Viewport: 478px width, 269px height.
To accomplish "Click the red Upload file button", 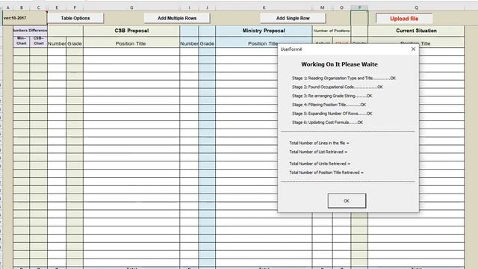I will 404,19.
